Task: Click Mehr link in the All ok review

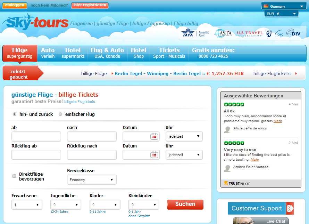Action: pyautogui.click(x=278, y=121)
